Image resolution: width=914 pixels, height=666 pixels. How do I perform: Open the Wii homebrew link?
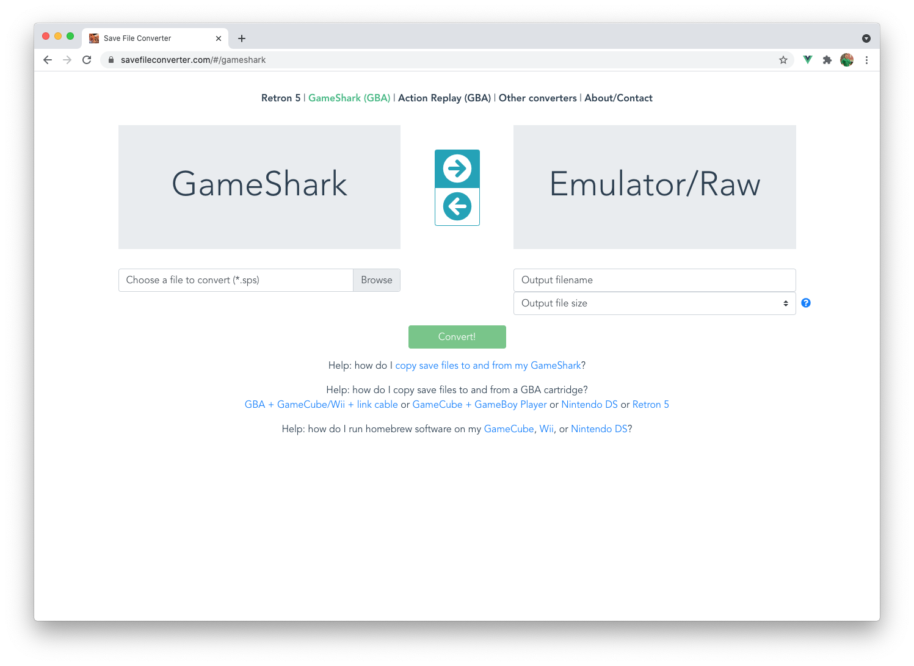(x=546, y=429)
